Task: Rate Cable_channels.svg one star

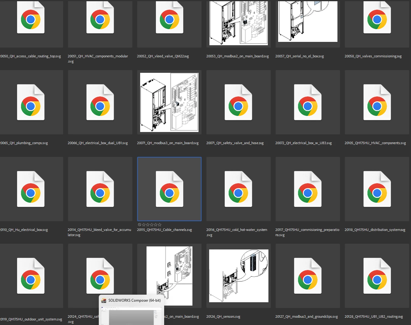Action: 144,225
